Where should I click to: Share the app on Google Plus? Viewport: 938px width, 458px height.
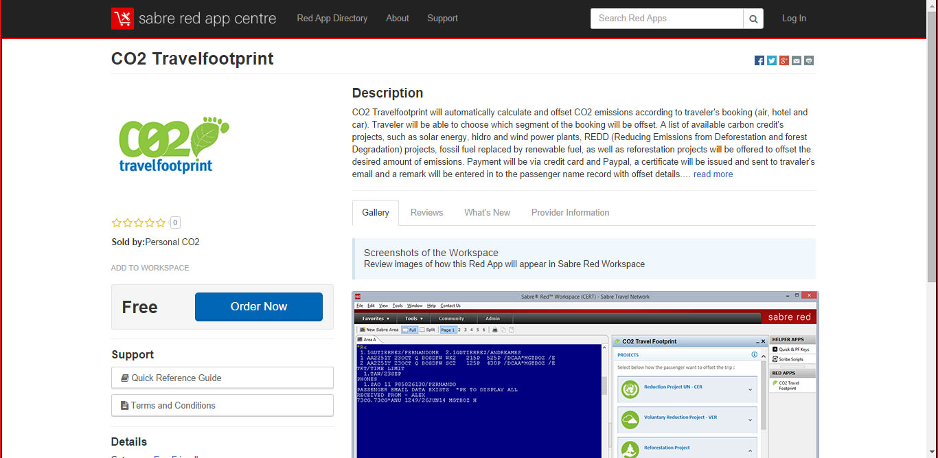[784, 60]
